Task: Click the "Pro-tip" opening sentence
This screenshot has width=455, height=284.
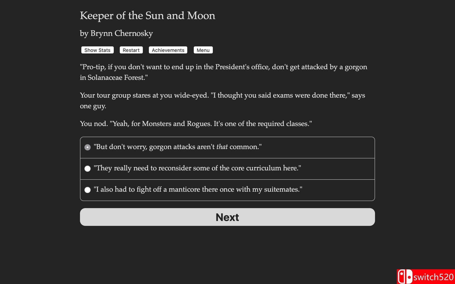Action: click(223, 67)
